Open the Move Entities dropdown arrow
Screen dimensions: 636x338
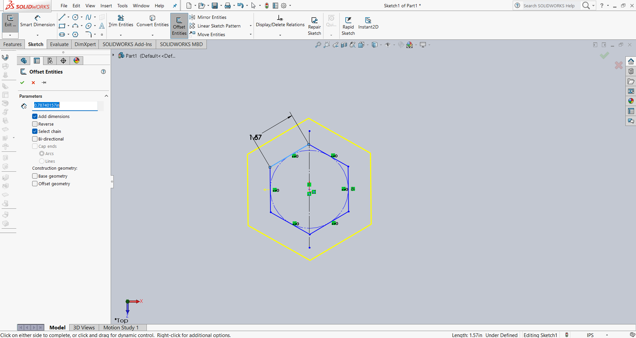click(x=251, y=34)
